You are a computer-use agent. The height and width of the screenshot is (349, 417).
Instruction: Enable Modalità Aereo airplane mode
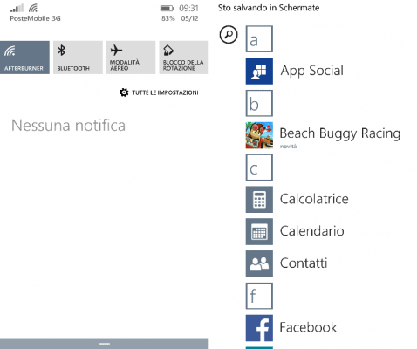(x=131, y=58)
